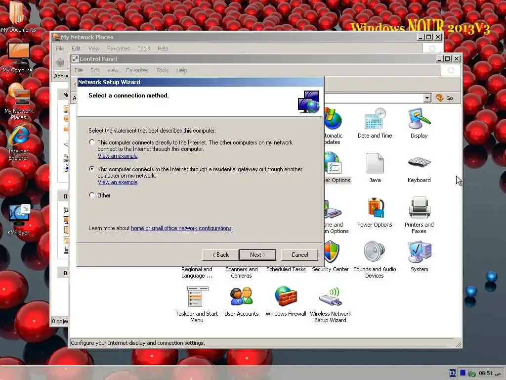Image resolution: width=506 pixels, height=380 pixels.
Task: Open Windows Firewall icon
Action: 286,301
